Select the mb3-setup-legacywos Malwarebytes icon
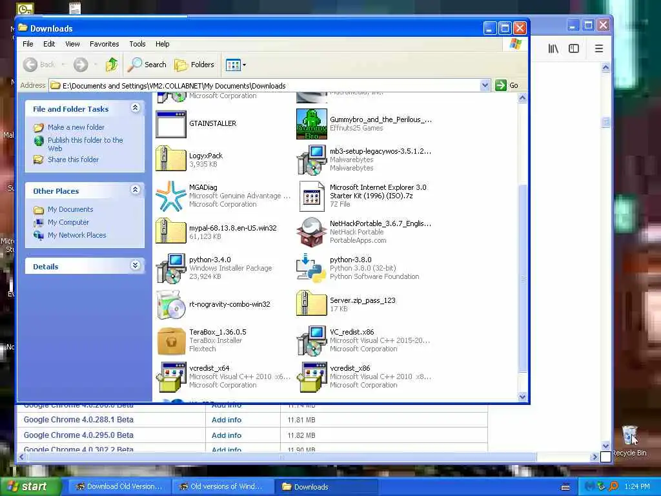Screen dimensions: 661x496 tap(312, 160)
